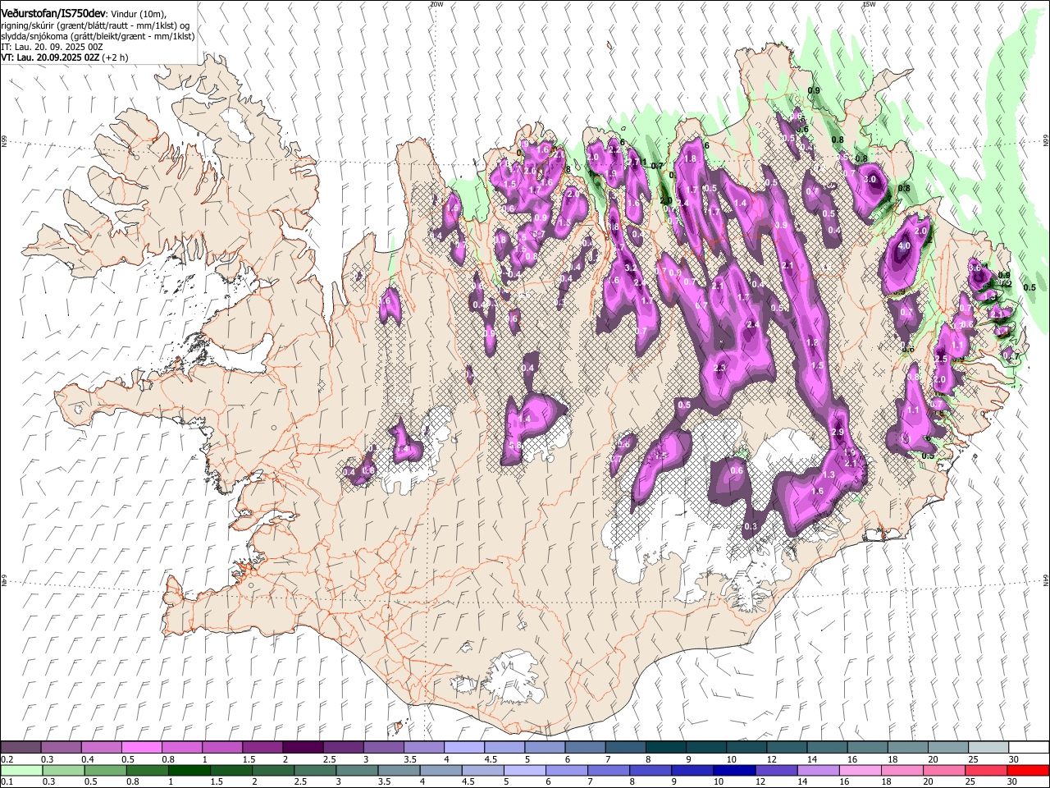
Task: Click the '3.2' precipitation value on the map
Action: point(631,268)
